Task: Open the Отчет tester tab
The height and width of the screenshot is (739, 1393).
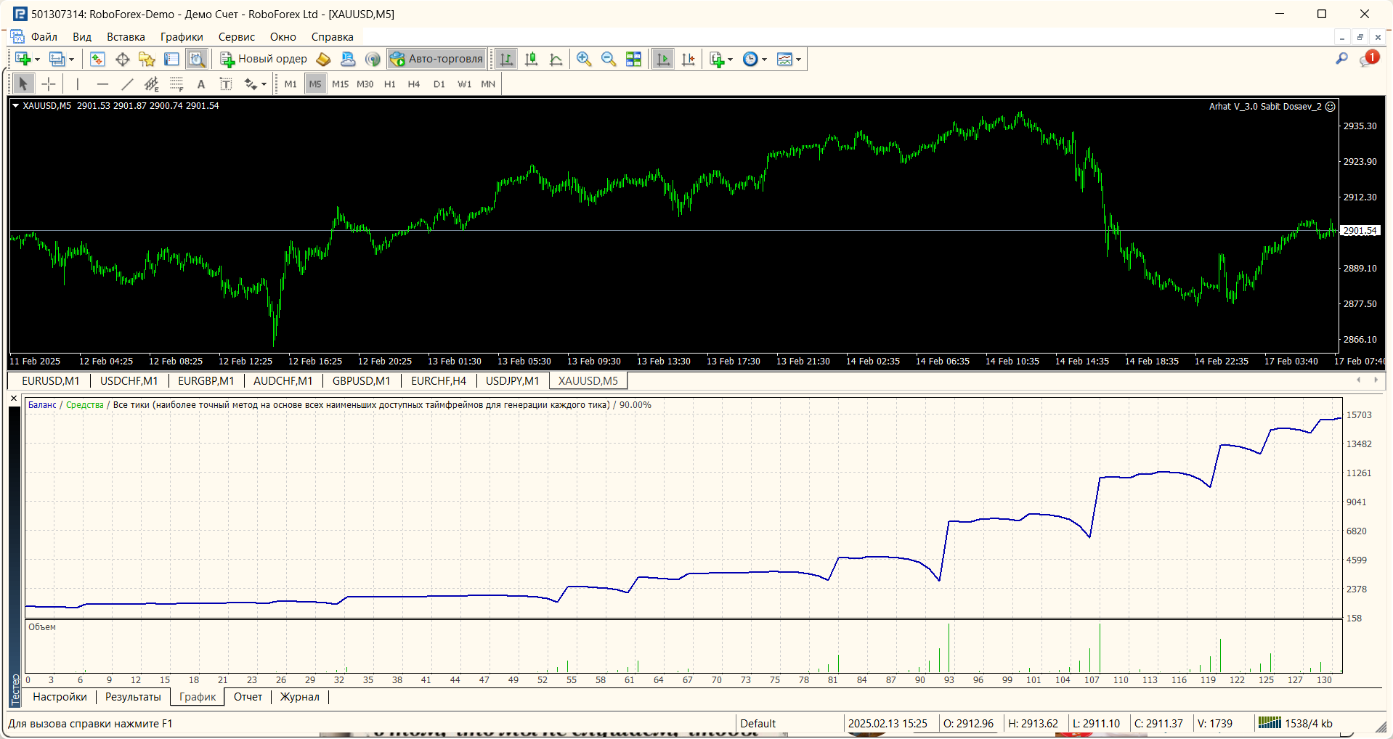Action: click(248, 697)
